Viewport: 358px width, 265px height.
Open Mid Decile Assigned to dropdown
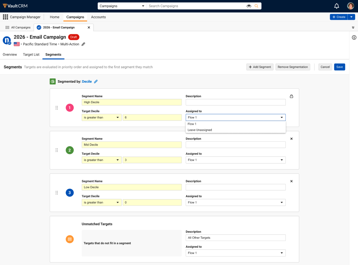(236, 160)
